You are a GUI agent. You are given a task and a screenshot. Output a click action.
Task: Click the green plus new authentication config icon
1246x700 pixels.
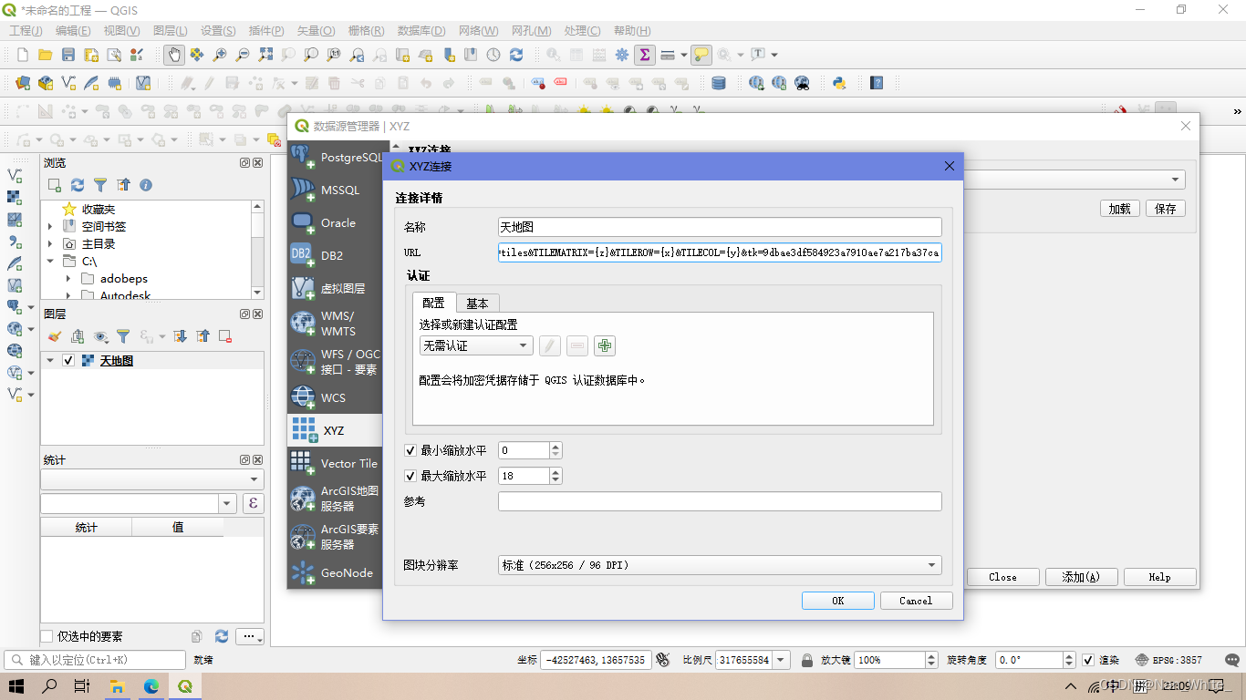[604, 345]
